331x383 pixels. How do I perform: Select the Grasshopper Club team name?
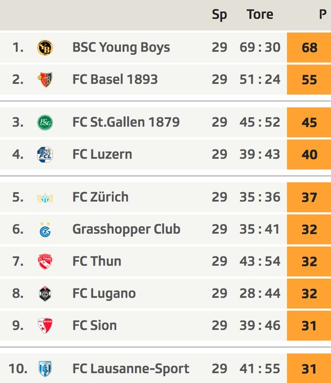point(126,229)
